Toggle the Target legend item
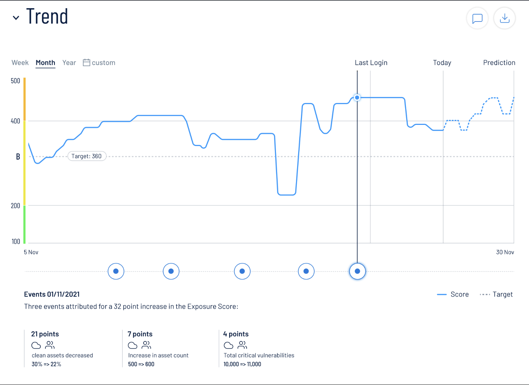The width and height of the screenshot is (529, 385). [496, 294]
